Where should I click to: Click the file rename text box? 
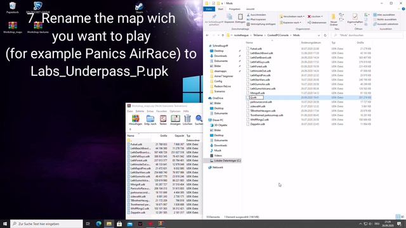(x=256, y=98)
